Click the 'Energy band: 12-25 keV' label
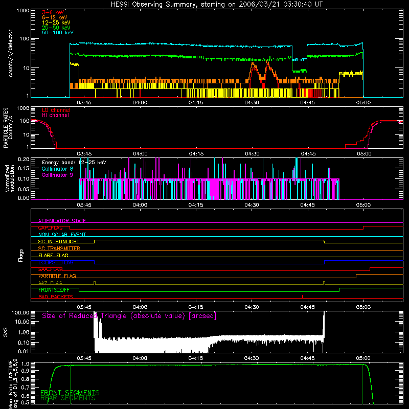The height and width of the screenshot is (409, 409). tap(74, 163)
